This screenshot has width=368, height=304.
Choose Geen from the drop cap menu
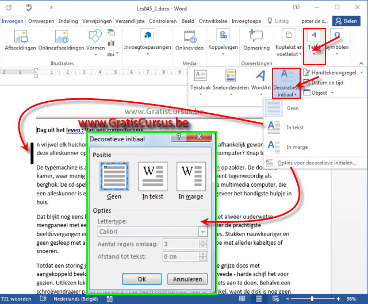pyautogui.click(x=315, y=108)
